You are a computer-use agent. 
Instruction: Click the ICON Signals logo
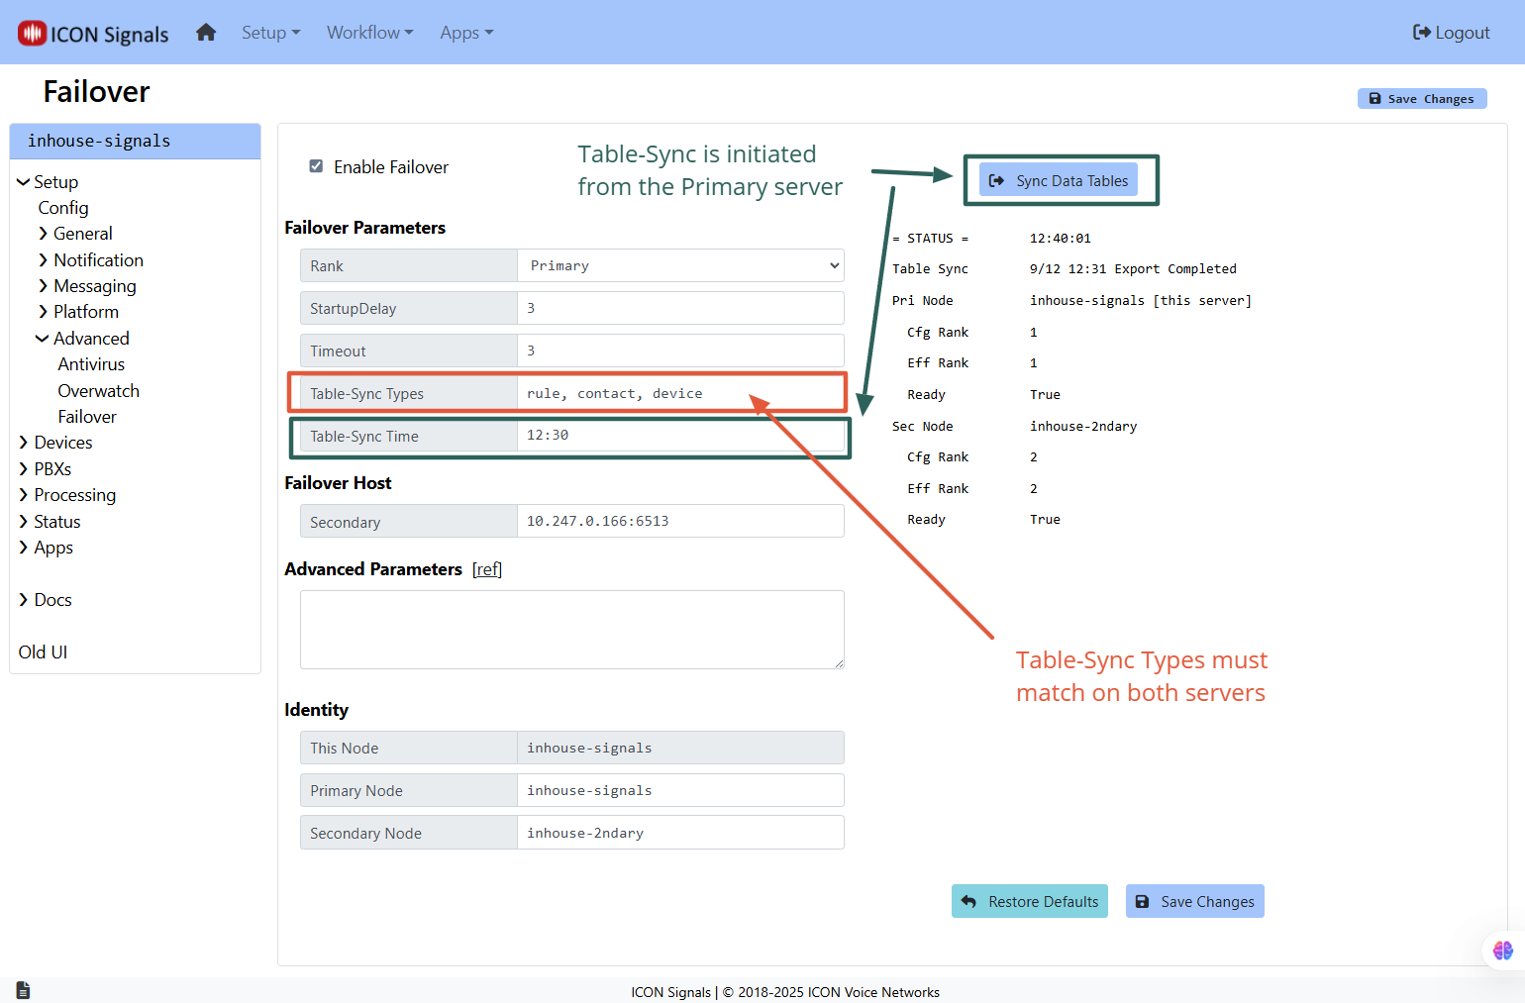click(94, 34)
